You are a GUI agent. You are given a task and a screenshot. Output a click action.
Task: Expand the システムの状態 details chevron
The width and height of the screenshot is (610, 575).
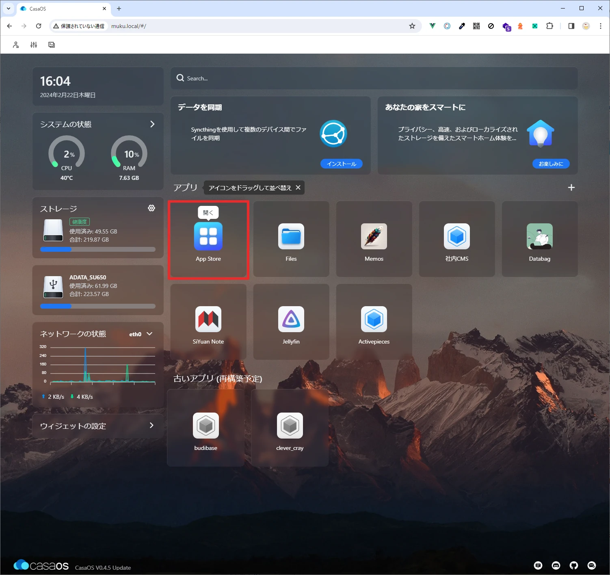[152, 124]
